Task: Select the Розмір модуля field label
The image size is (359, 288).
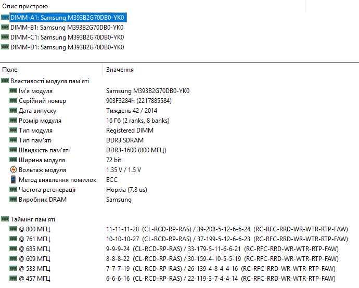Action: click(x=40, y=121)
